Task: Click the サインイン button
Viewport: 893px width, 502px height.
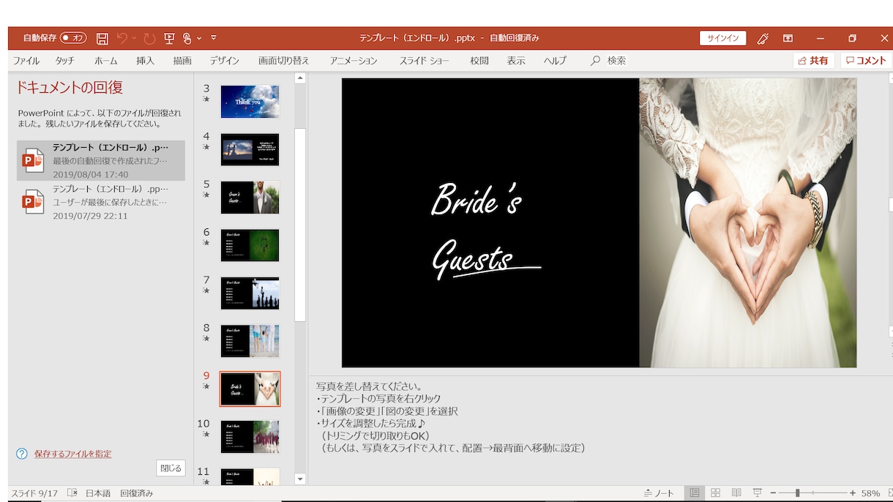Action: pos(723,38)
